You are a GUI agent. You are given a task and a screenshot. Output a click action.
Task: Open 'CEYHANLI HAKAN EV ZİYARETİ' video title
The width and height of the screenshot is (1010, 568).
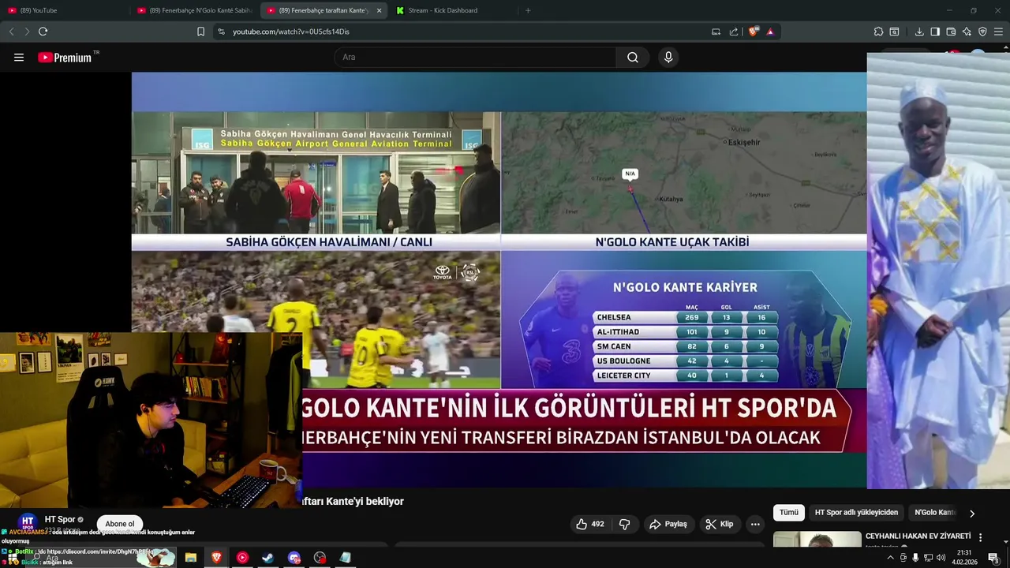918,536
